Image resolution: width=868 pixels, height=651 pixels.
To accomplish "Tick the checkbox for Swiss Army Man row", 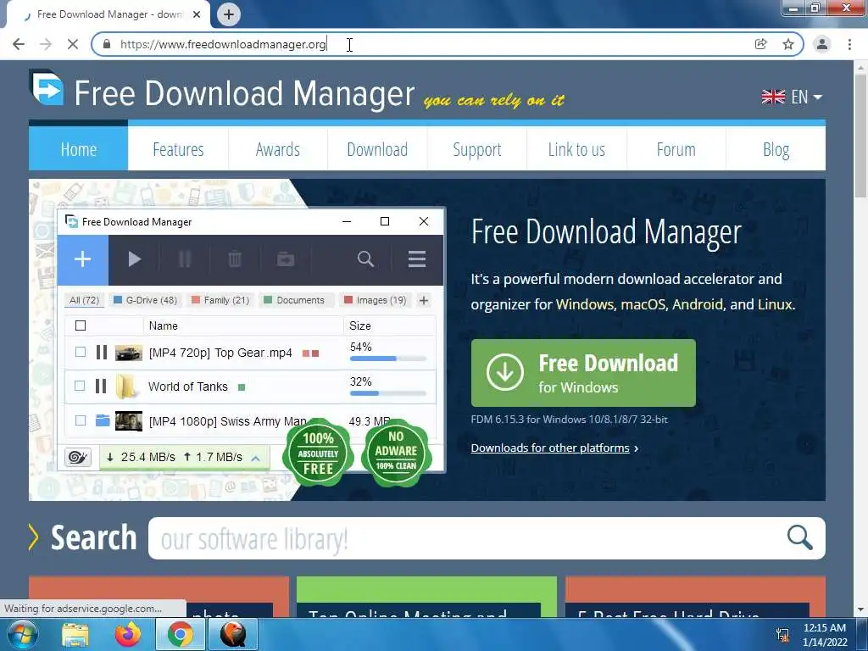I will 81,420.
